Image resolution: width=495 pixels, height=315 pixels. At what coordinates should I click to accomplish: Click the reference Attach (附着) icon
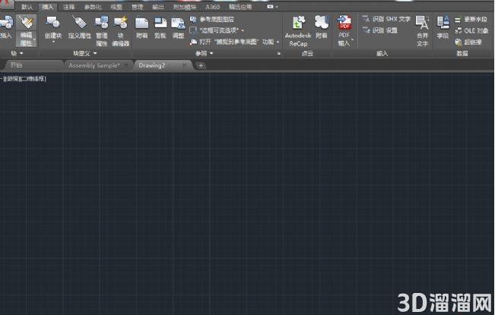tap(141, 24)
